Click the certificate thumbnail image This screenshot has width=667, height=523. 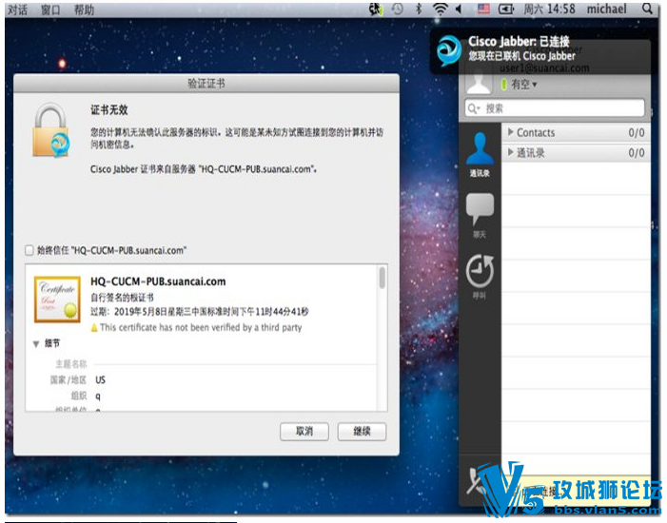coord(57,300)
